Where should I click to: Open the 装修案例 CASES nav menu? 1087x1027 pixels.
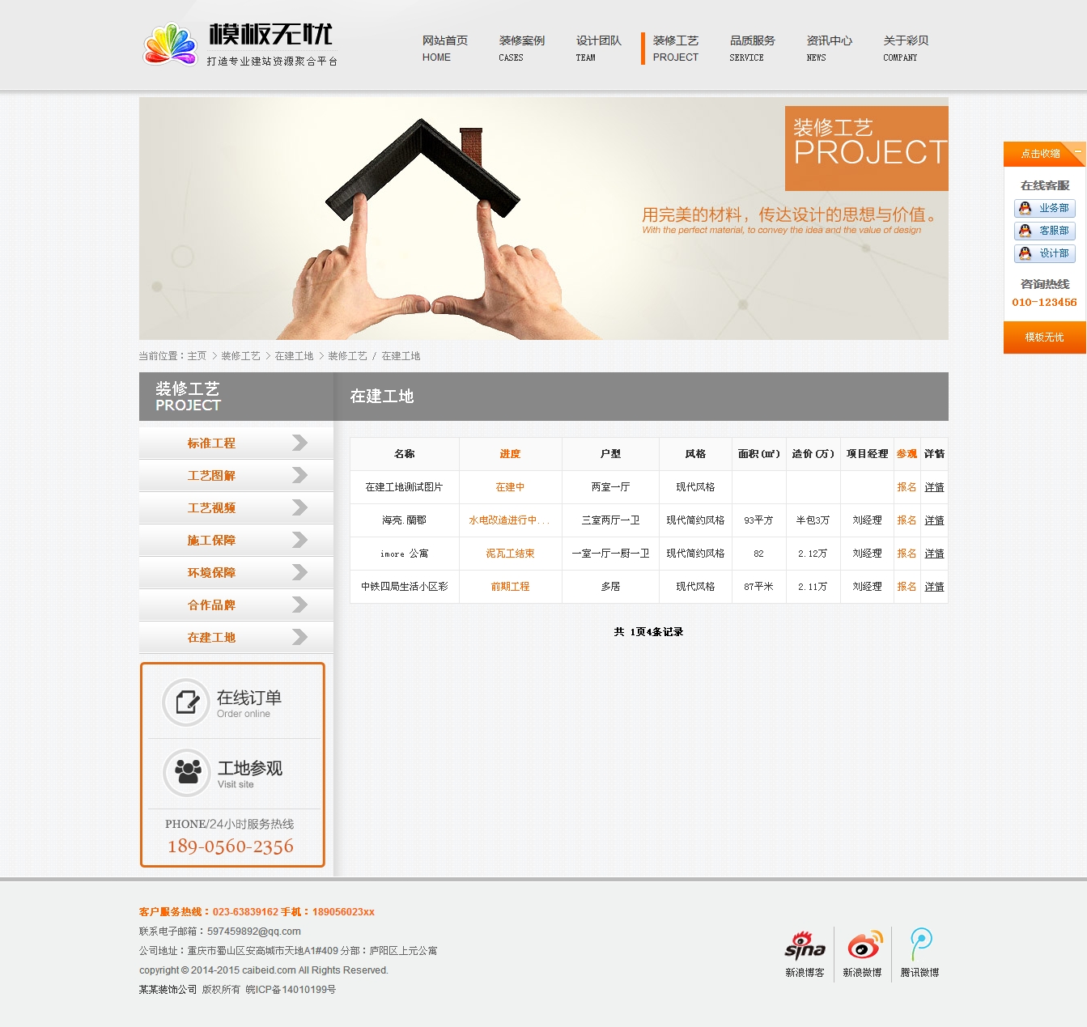(x=521, y=48)
